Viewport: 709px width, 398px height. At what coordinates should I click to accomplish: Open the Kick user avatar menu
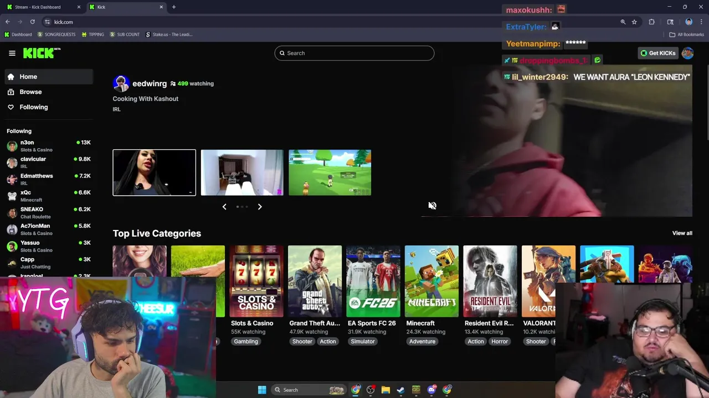tap(687, 53)
